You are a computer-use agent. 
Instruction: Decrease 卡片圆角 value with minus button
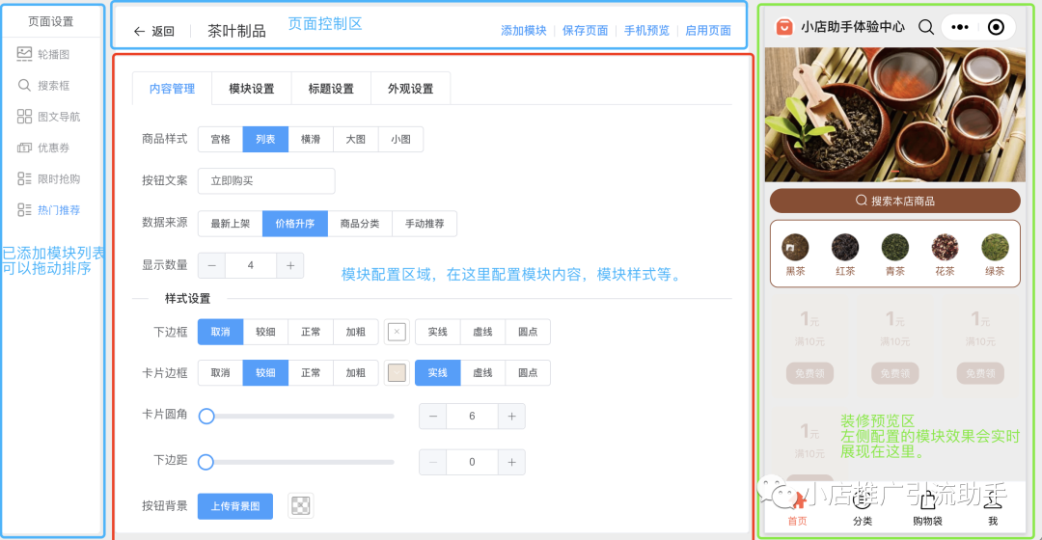(432, 416)
